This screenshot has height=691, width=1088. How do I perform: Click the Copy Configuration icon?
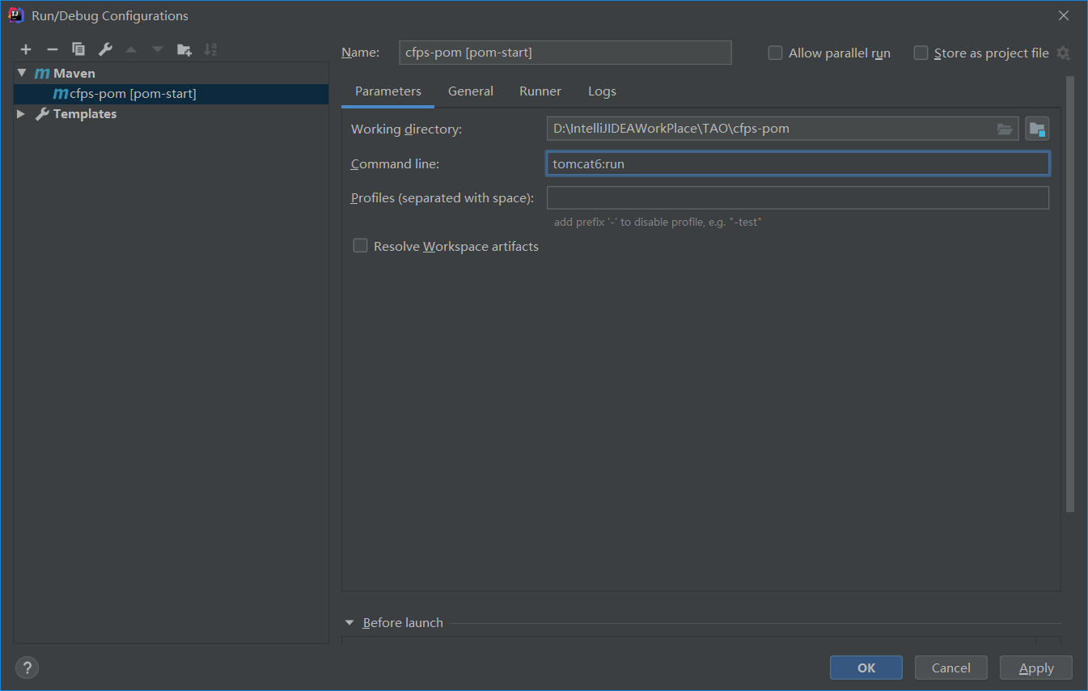78,49
